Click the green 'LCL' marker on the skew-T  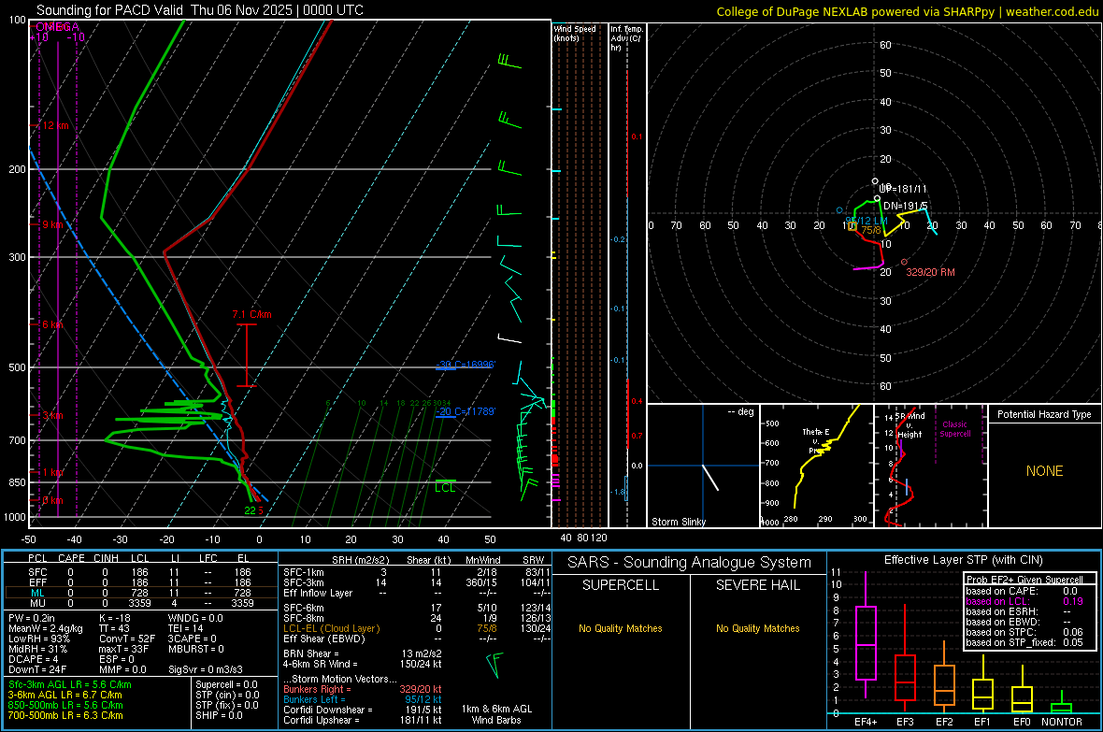pos(445,488)
